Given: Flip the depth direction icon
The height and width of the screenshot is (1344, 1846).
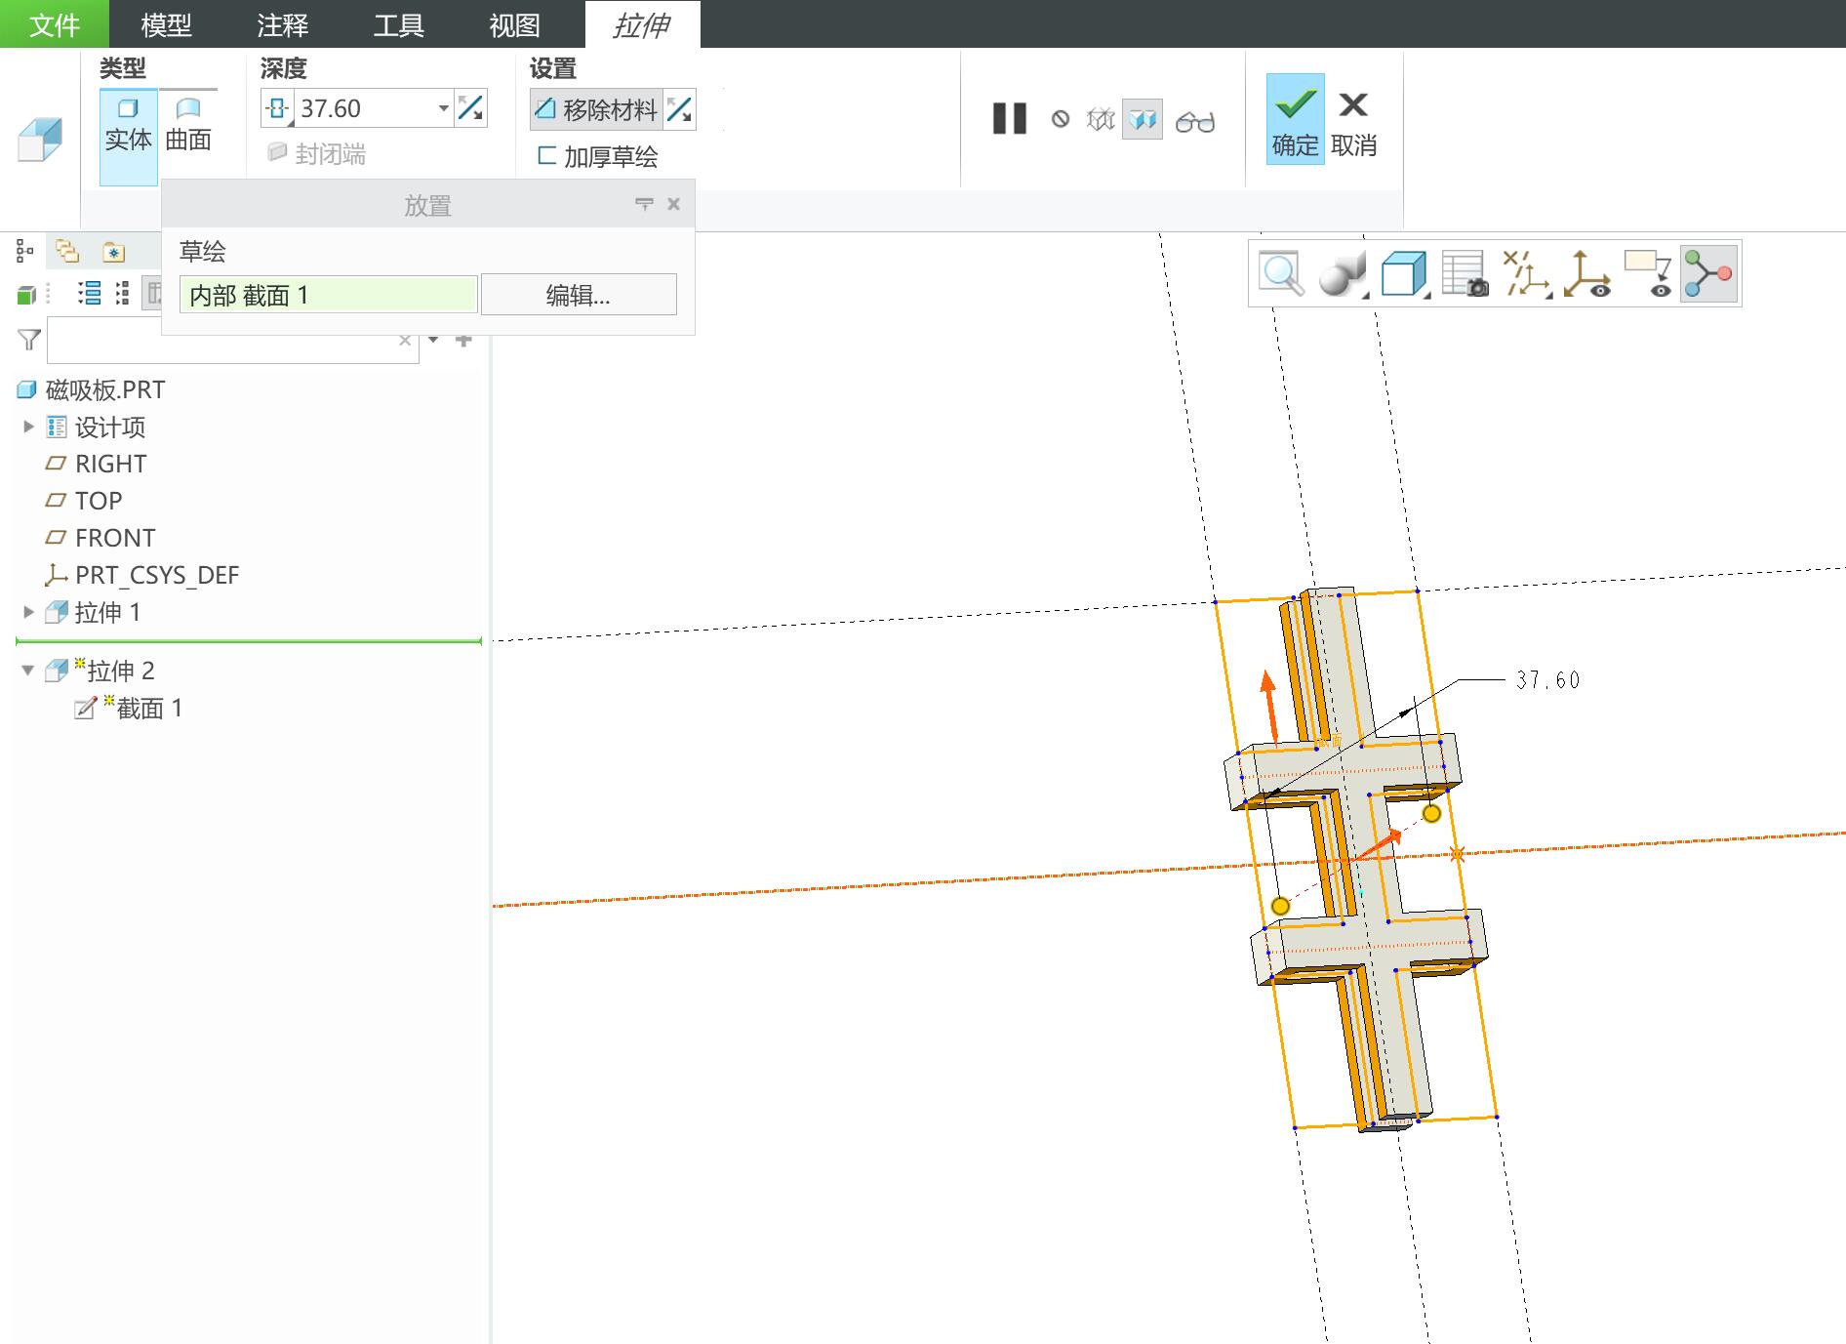Looking at the screenshot, I should 471,108.
